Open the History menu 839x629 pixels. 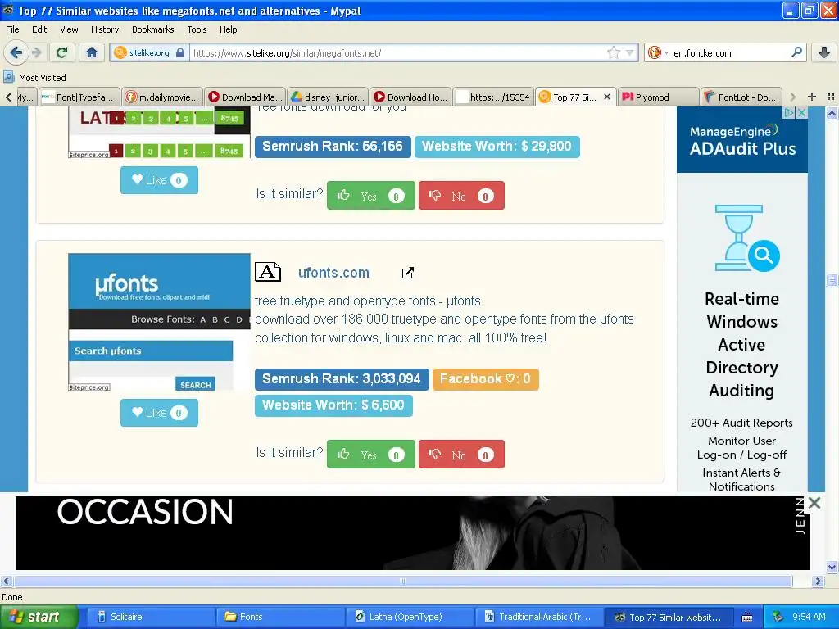pos(104,29)
